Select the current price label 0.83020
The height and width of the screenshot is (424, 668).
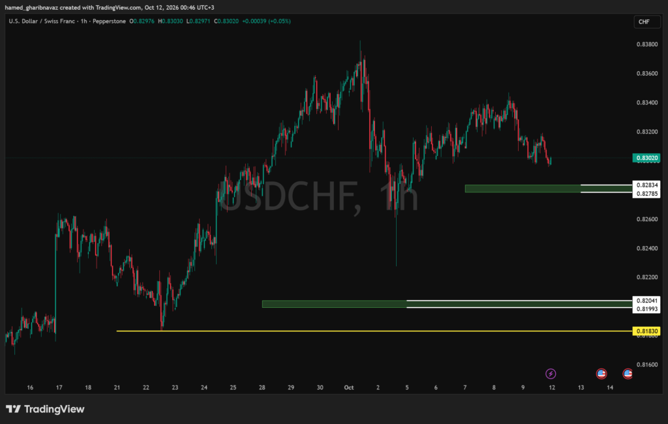click(x=646, y=158)
